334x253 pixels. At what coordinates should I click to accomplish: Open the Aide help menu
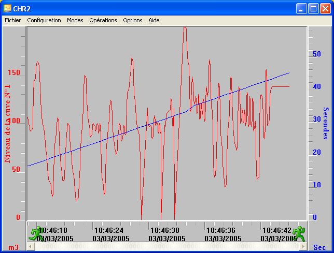(154, 20)
